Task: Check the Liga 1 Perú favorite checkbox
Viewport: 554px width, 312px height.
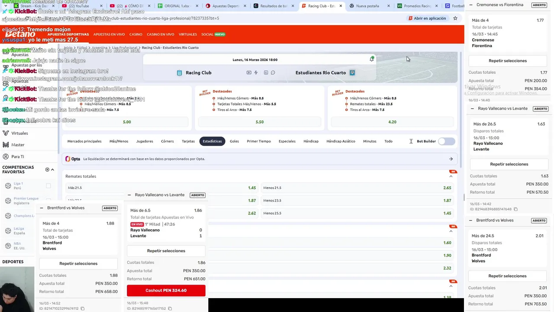Action: (48, 186)
